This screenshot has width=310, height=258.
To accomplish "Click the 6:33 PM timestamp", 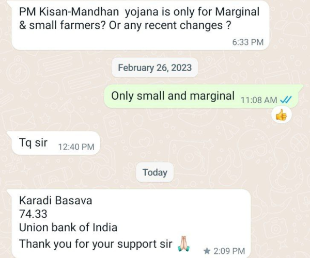I will click(247, 42).
